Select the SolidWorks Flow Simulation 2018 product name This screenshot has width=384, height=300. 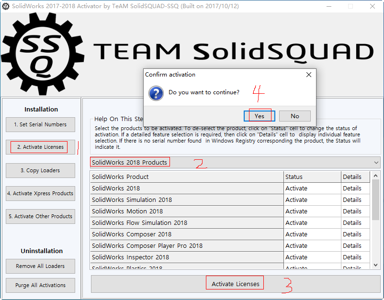click(187, 223)
